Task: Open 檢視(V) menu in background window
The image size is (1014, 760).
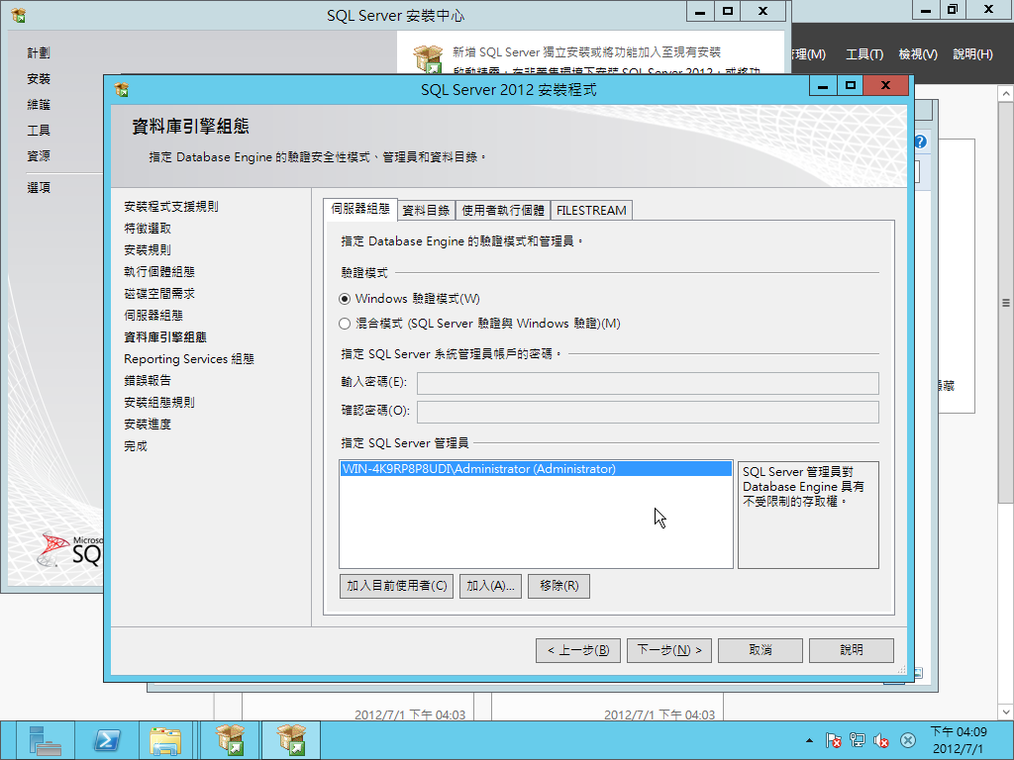Action: point(918,54)
